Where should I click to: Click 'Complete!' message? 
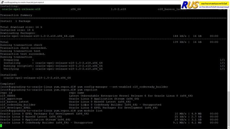click(8, 84)
